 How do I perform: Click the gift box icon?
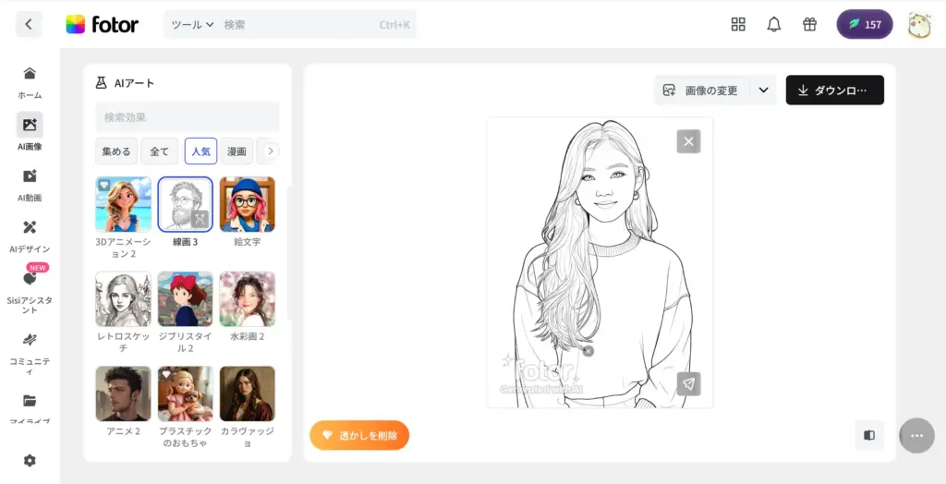(x=809, y=25)
